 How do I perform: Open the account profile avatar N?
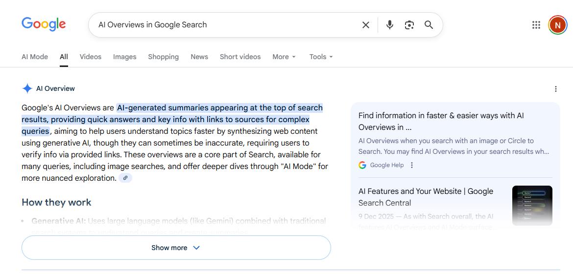557,25
